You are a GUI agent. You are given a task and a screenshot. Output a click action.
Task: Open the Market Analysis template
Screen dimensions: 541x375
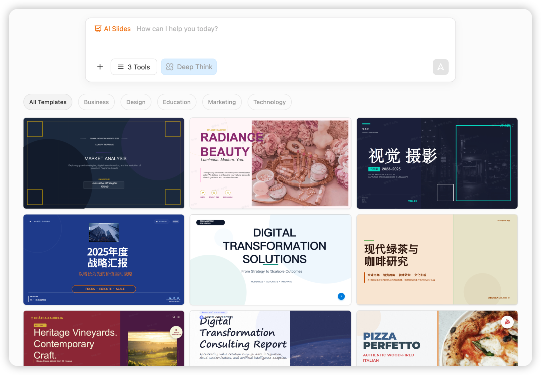click(104, 163)
